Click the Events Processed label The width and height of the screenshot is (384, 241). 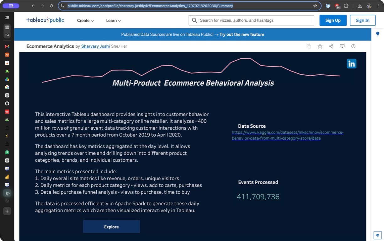point(258,182)
